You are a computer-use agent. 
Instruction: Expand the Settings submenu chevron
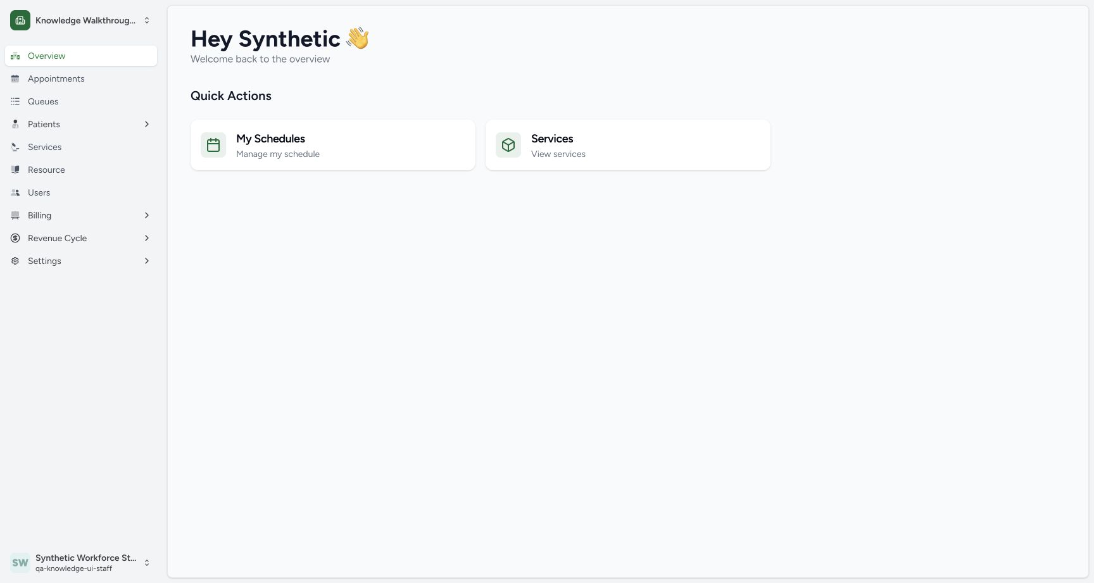click(x=147, y=261)
